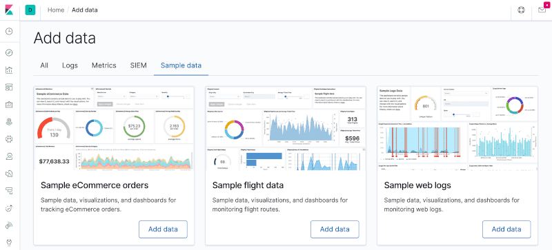Go to Home breadcrumb

pos(56,10)
